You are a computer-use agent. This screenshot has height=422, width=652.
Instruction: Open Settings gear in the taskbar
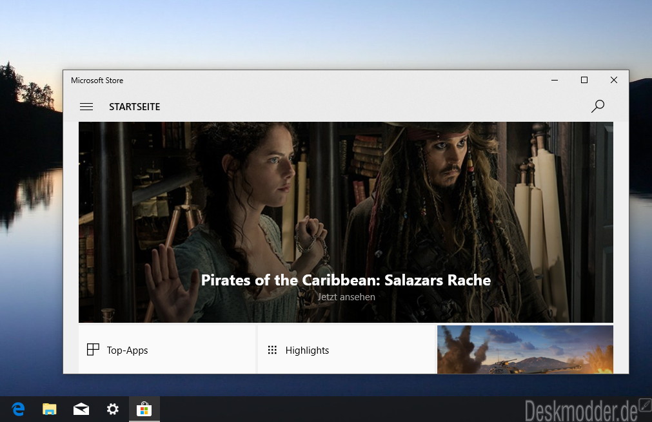113,409
